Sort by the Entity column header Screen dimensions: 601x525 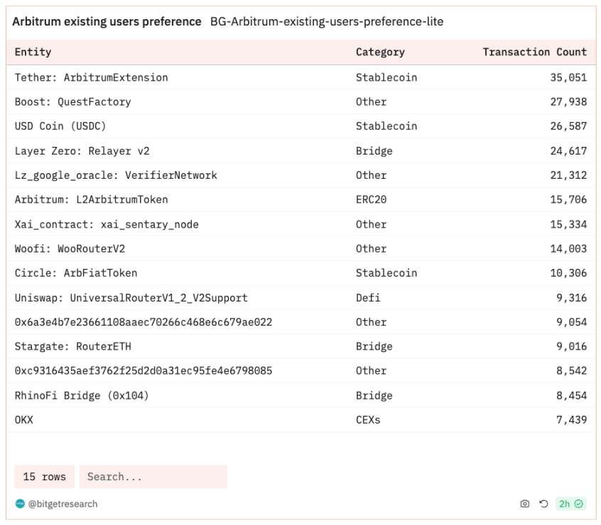click(33, 52)
